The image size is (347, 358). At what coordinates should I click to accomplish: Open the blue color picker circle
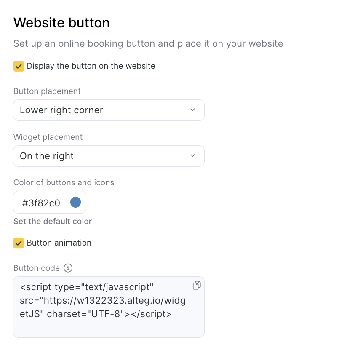coord(75,203)
